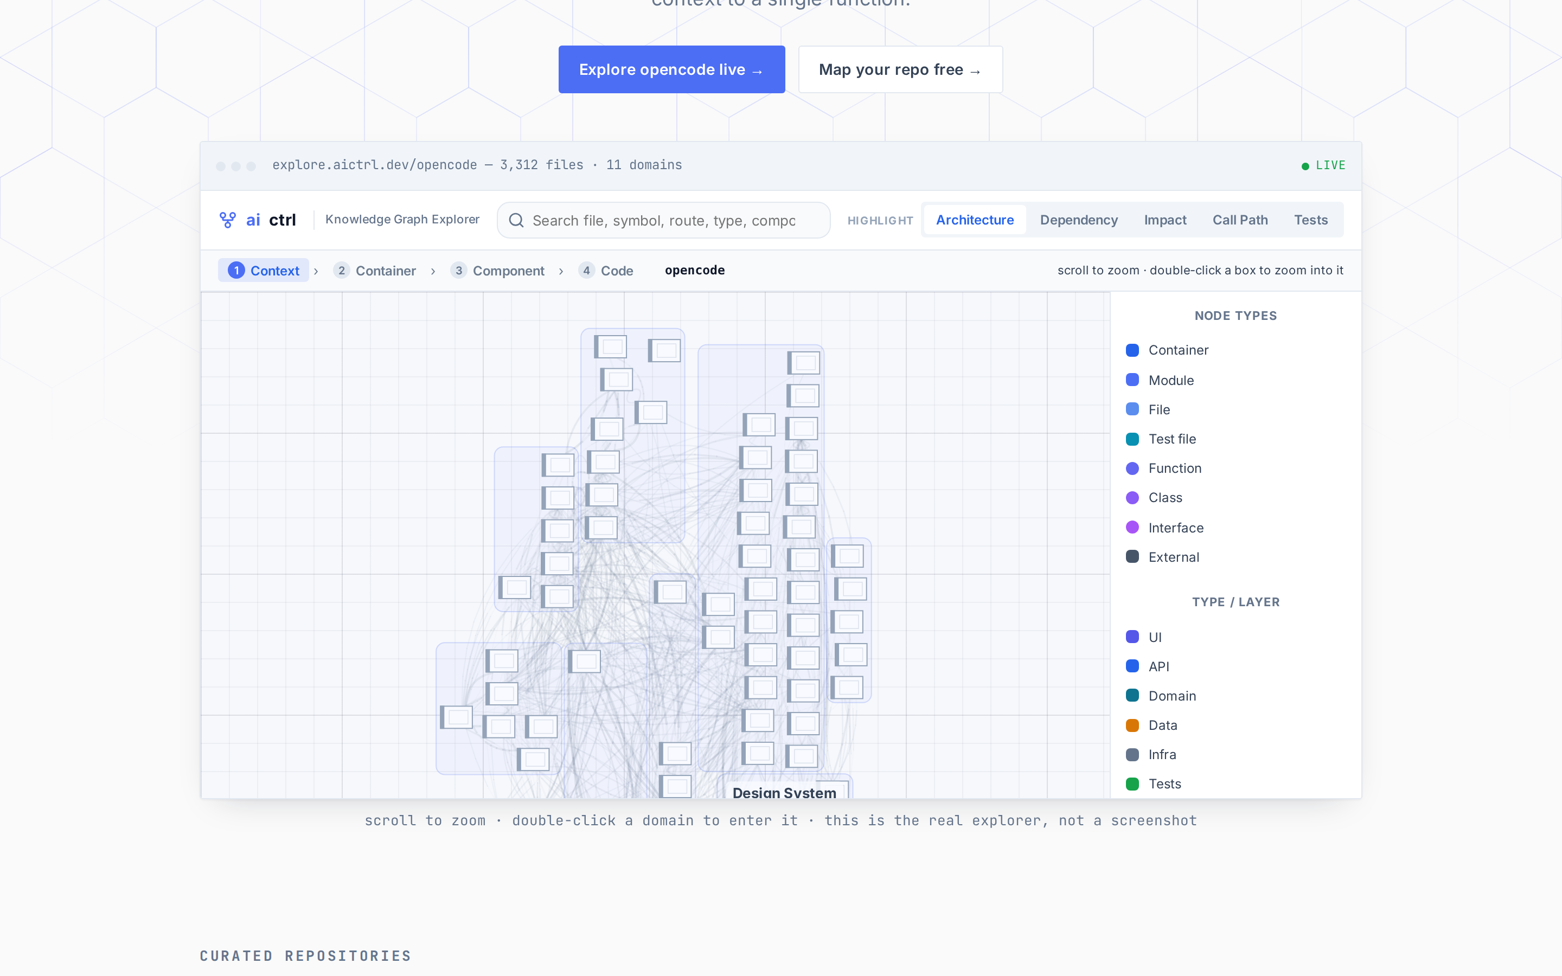This screenshot has width=1562, height=976.
Task: Switch to the Architecture highlight tab
Action: [x=975, y=220]
